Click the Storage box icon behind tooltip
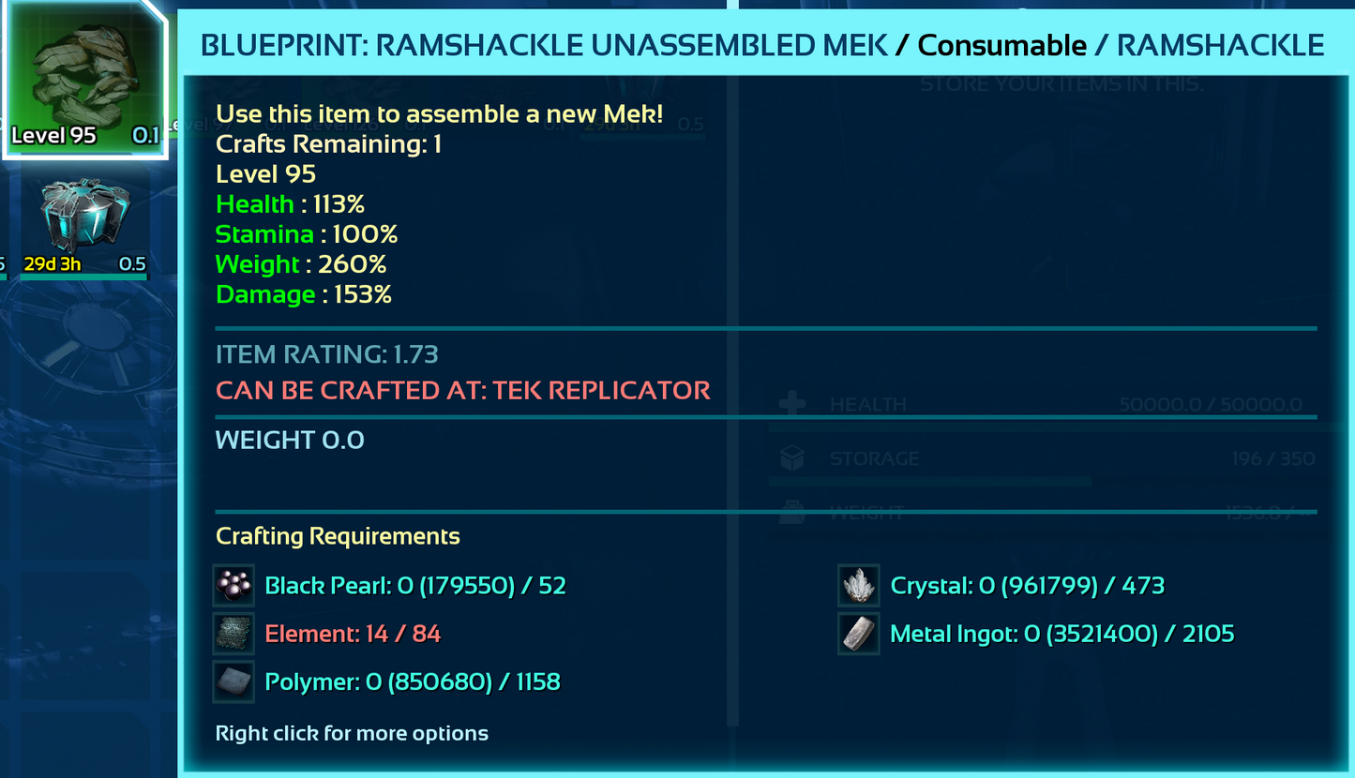The width and height of the screenshot is (1355, 778). [x=792, y=458]
